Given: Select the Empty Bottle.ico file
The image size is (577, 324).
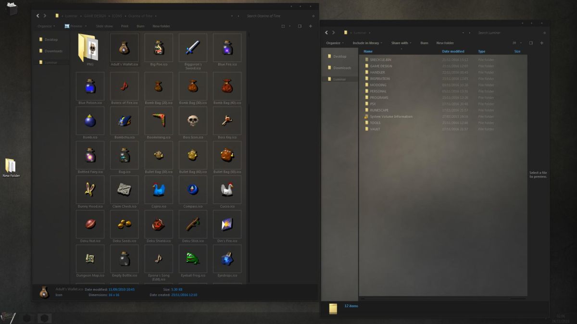Looking at the screenshot, I should 125,262.
